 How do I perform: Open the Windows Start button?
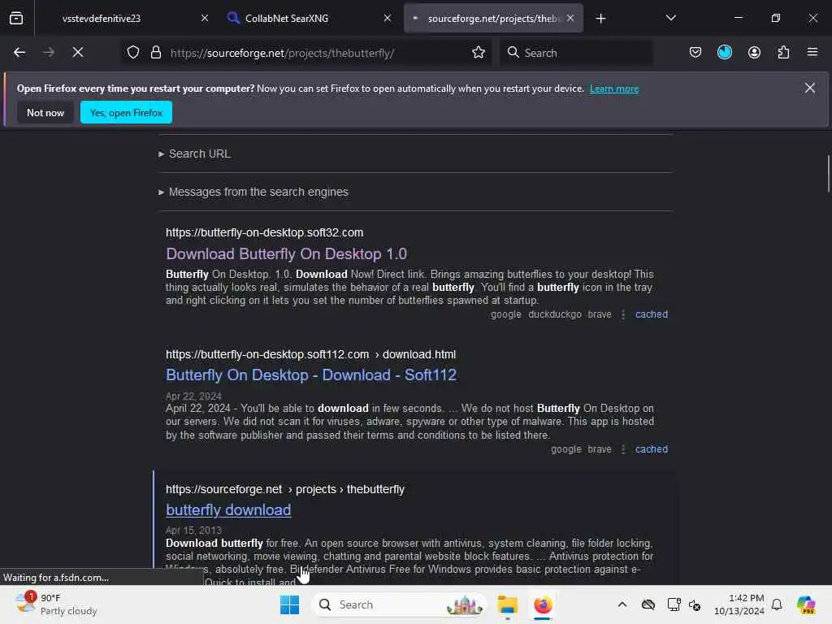pos(290,604)
